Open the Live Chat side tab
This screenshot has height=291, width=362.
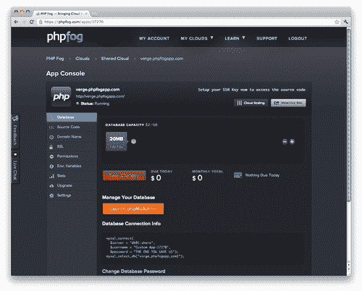pyautogui.click(x=15, y=167)
